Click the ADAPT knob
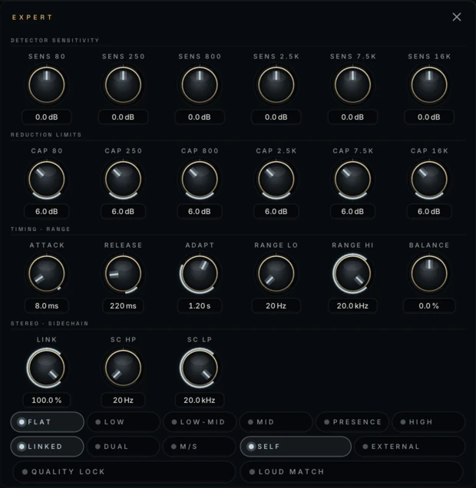The height and width of the screenshot is (488, 476). click(200, 274)
